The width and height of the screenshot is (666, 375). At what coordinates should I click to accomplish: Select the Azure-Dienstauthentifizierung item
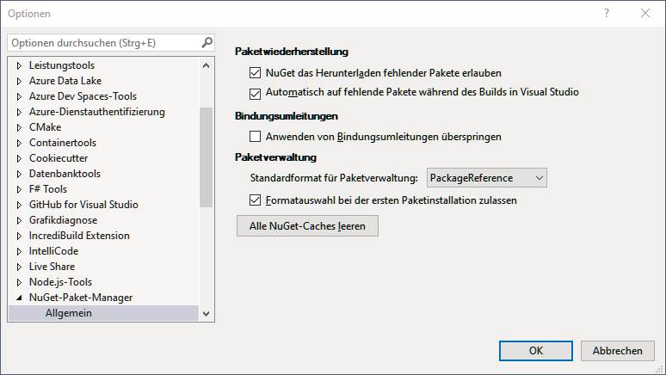(97, 112)
